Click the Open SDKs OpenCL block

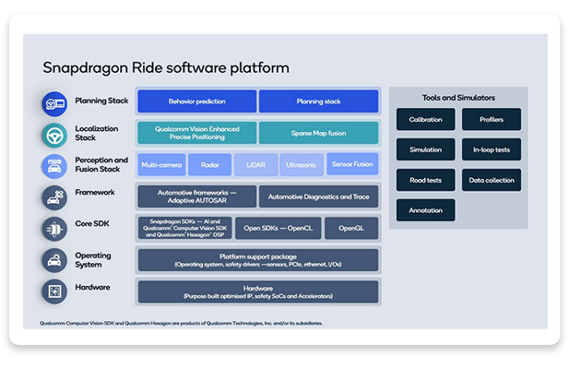[x=278, y=228]
